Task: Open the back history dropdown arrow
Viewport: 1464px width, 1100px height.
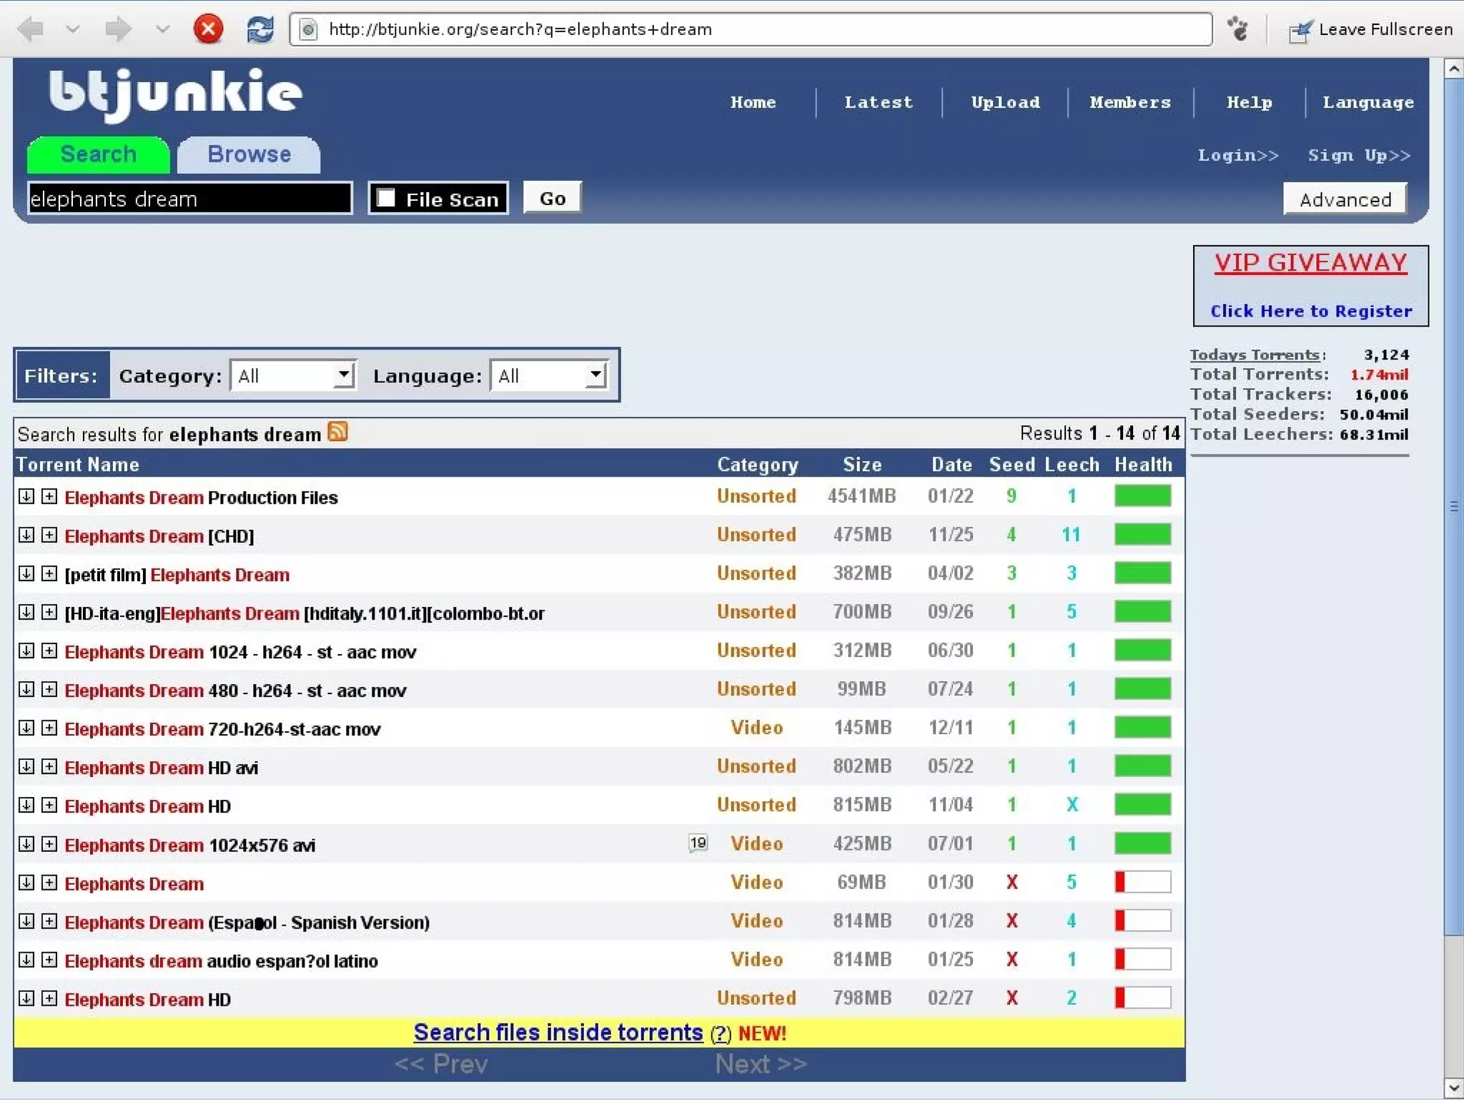Action: [73, 29]
